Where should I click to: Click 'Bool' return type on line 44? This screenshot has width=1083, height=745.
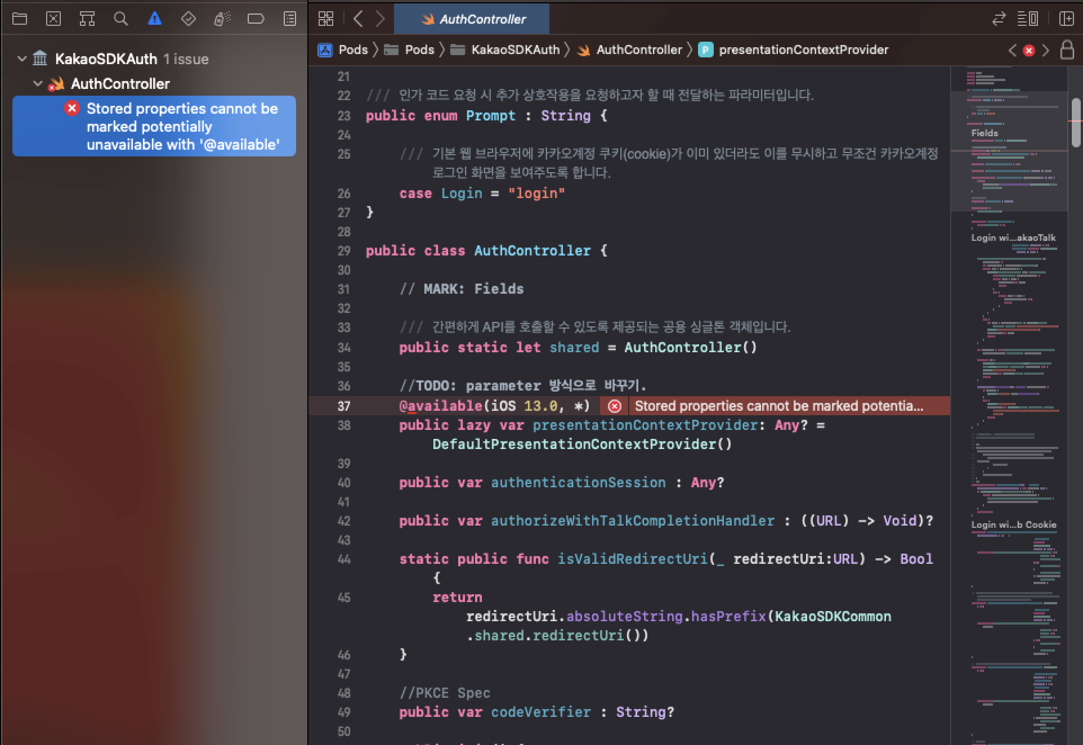tap(916, 559)
